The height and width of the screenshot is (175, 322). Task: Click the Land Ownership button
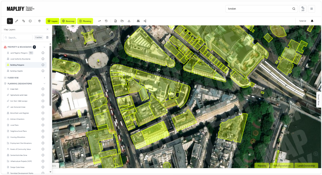(306, 166)
